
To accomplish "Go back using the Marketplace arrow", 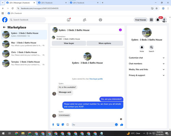I will (x=4, y=27).
